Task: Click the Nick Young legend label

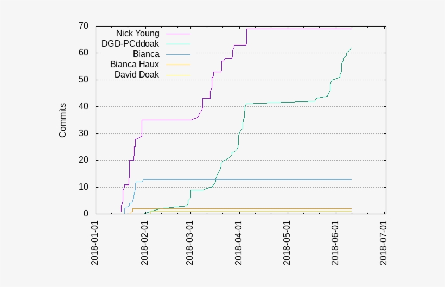Action: click(x=137, y=34)
